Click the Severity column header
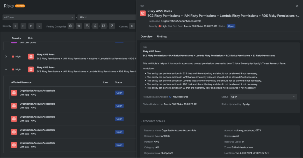303x158 pixels. [16, 38]
